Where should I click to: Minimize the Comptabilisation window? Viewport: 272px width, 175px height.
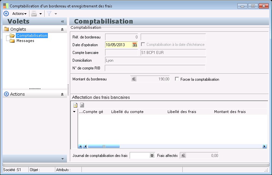[242, 6]
